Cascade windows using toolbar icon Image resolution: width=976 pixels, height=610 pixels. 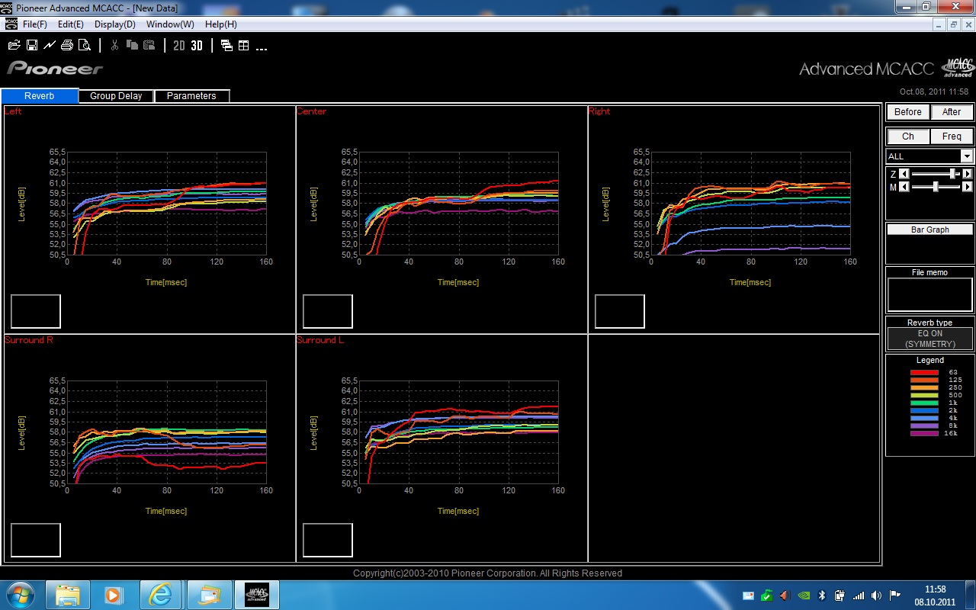pyautogui.click(x=226, y=46)
